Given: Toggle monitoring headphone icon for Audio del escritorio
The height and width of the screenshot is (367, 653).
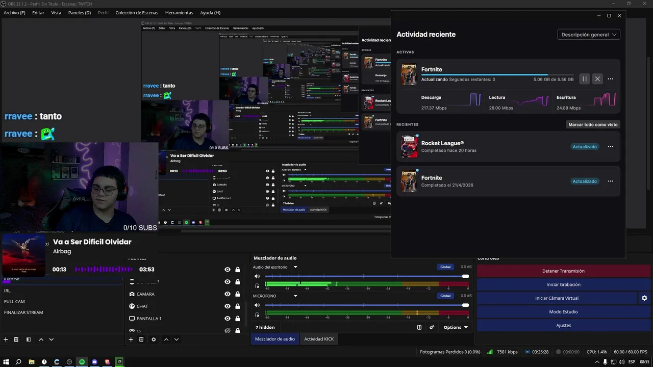Looking at the screenshot, I should pyautogui.click(x=257, y=285).
